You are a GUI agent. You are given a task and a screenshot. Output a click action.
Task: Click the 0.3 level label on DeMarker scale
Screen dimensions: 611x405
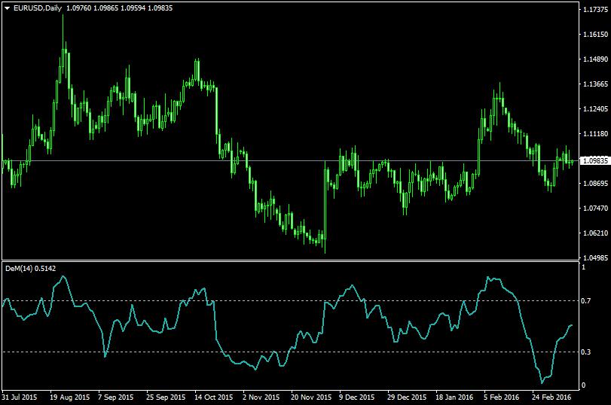585,352
